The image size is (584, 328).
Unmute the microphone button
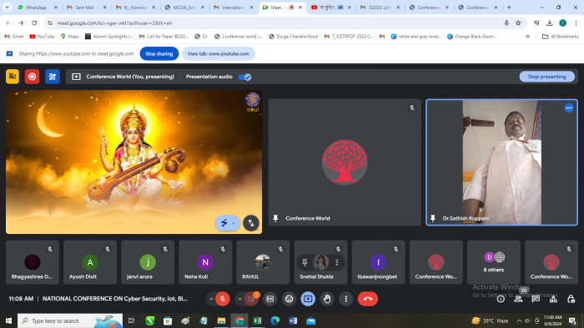coord(223,299)
